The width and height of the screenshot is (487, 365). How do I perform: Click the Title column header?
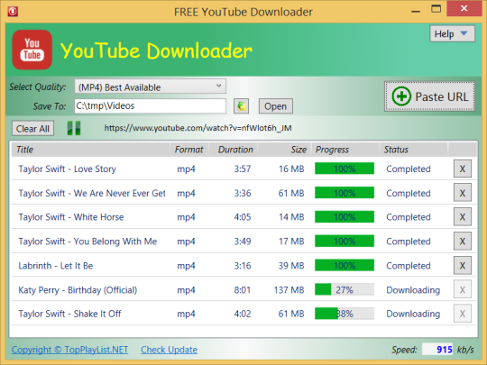(x=91, y=150)
